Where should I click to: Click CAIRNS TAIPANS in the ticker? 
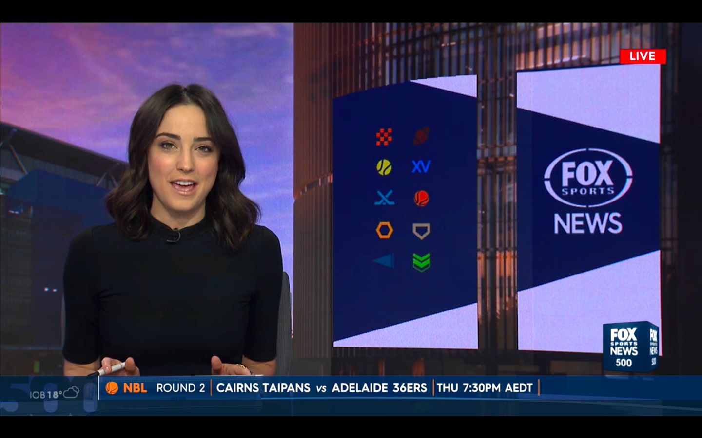click(x=263, y=388)
